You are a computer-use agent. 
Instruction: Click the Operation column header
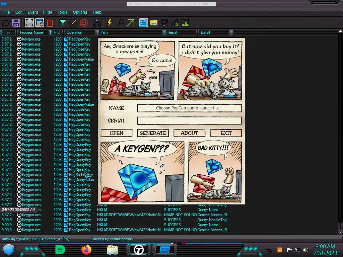click(80, 32)
